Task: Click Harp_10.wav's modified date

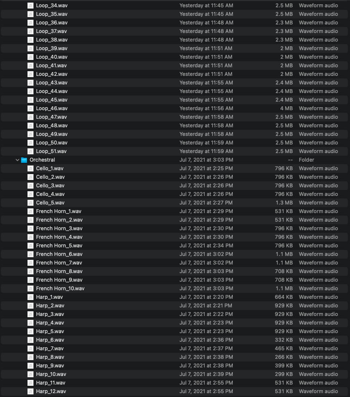Action: click(x=206, y=374)
